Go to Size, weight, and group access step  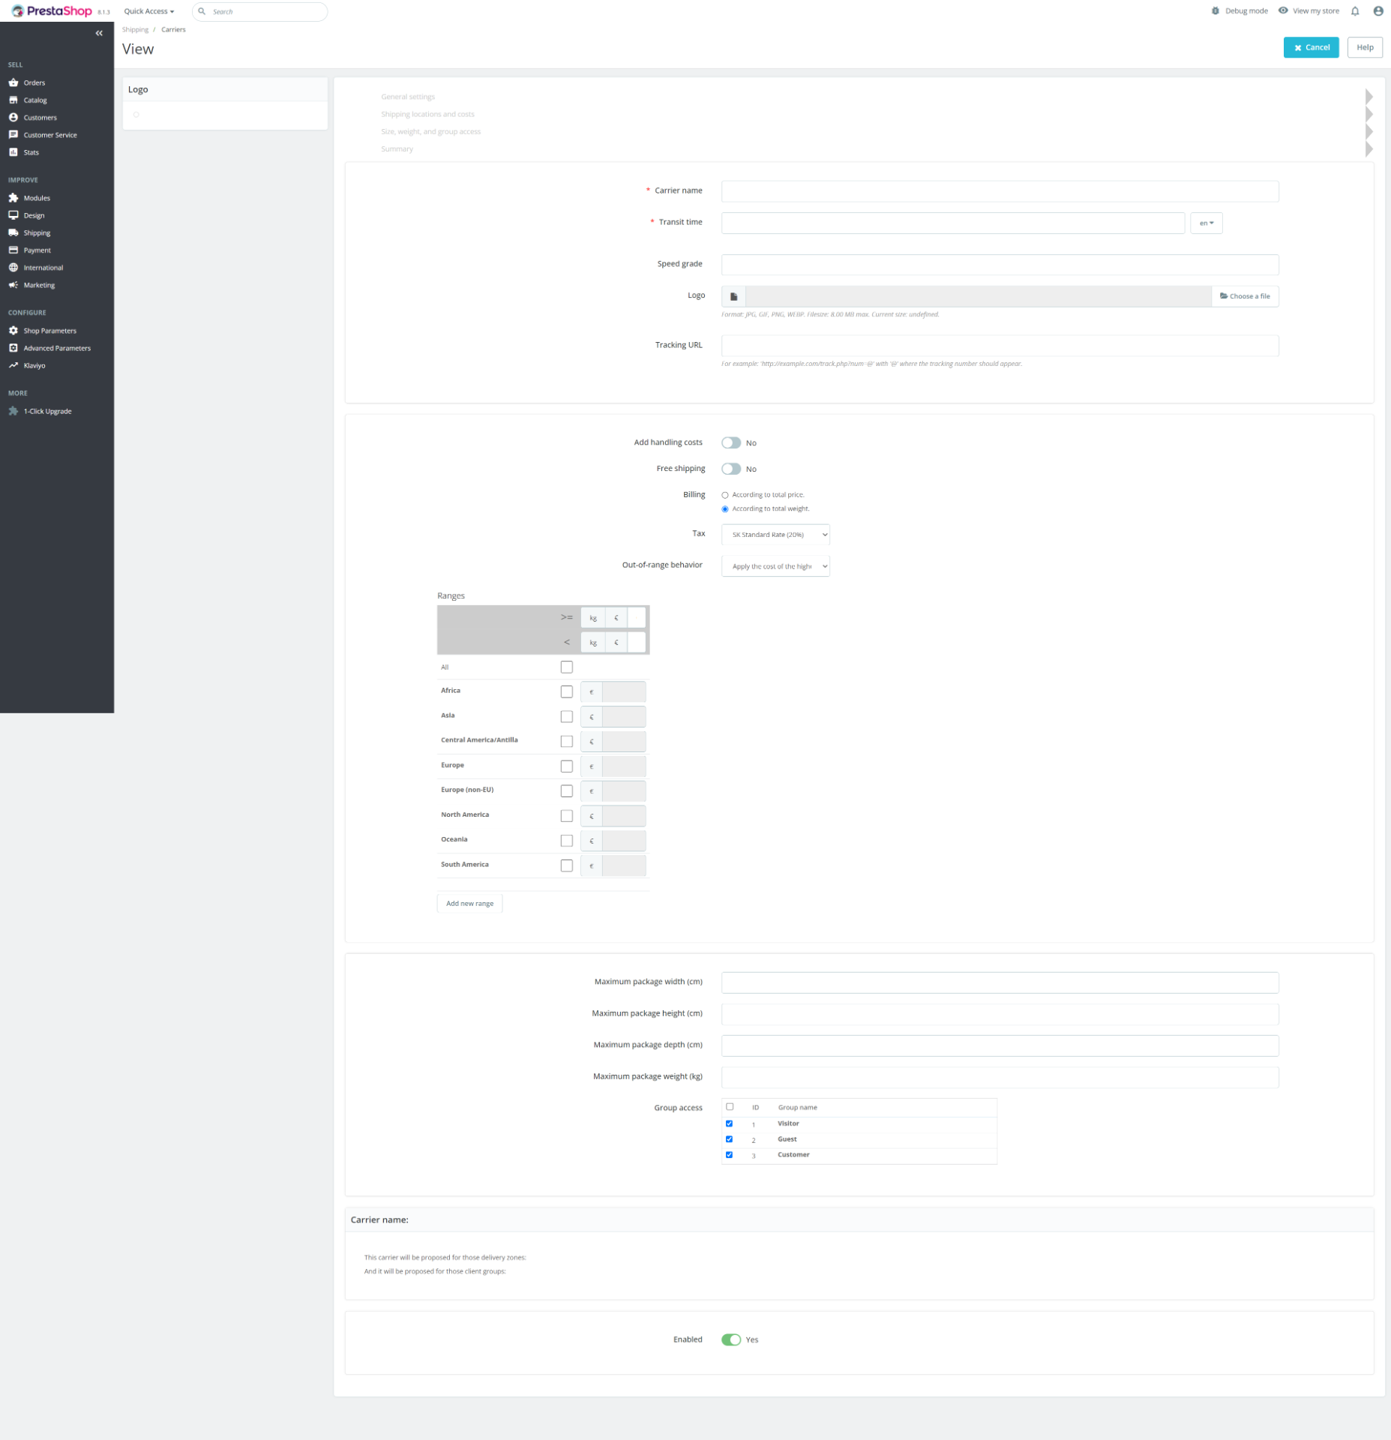pos(430,131)
